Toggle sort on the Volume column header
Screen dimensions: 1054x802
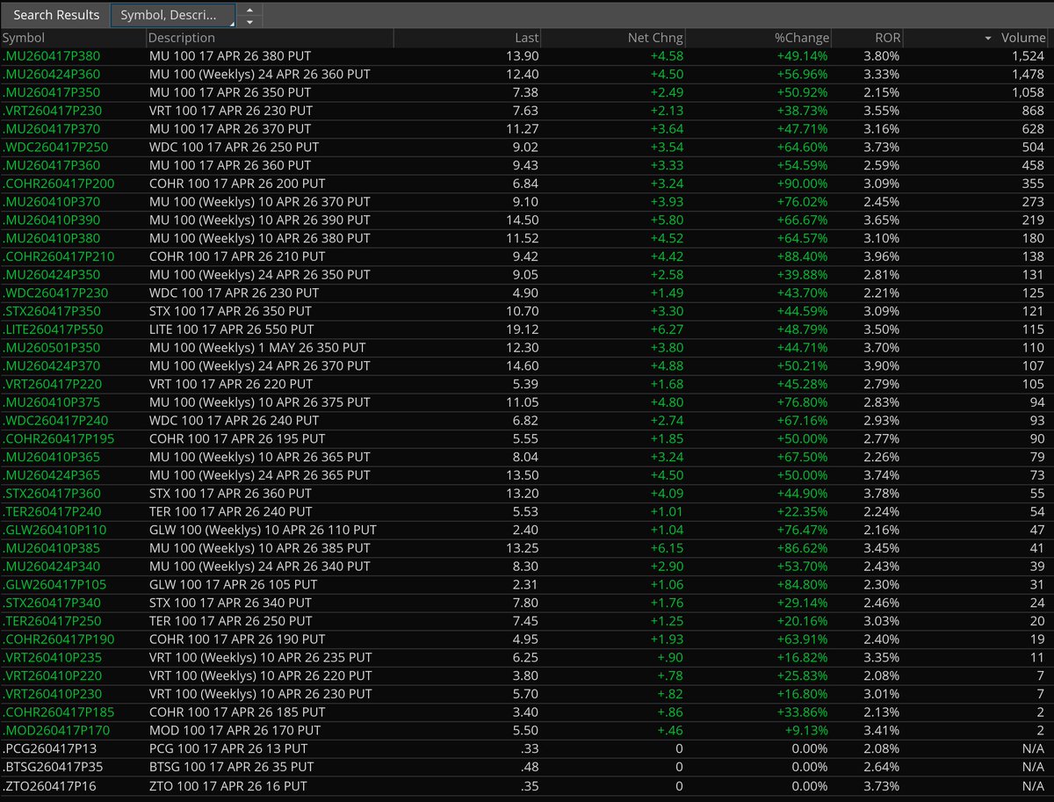[978, 38]
